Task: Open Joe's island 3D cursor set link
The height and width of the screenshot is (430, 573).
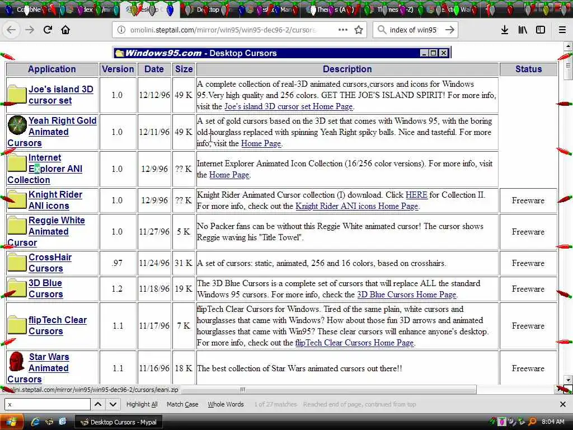Action: 61,95
